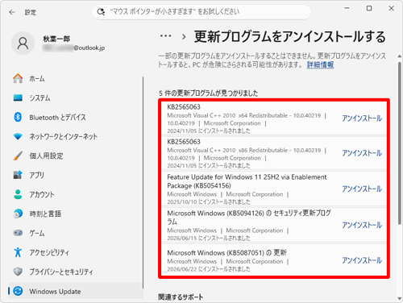Open the ホーム home icon
Image resolution: width=403 pixels, height=303 pixels.
18,78
